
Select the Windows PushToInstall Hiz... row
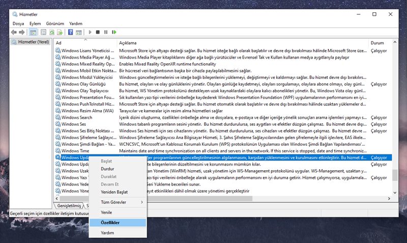click(x=223, y=104)
